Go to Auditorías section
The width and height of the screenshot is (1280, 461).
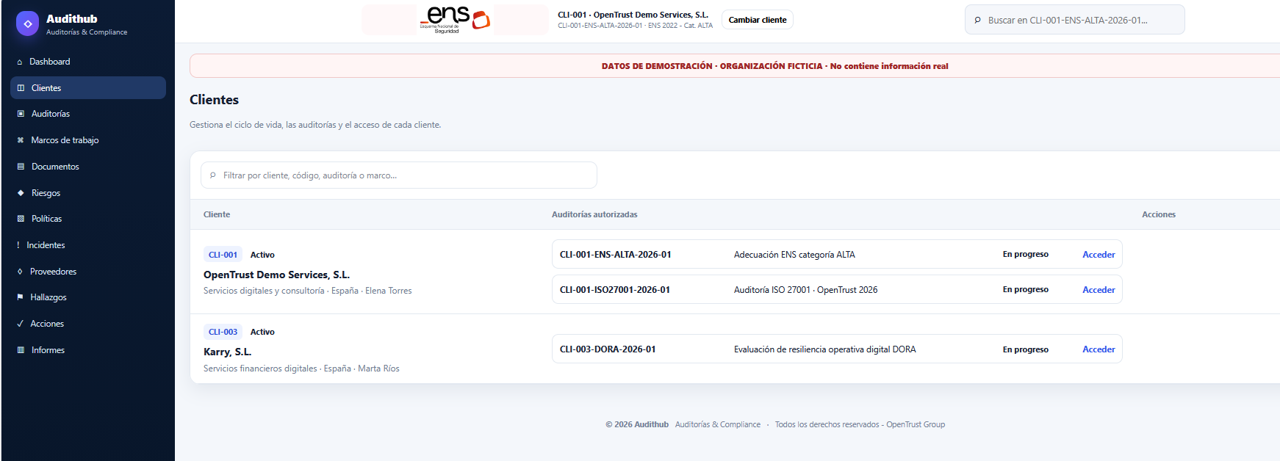click(x=88, y=114)
